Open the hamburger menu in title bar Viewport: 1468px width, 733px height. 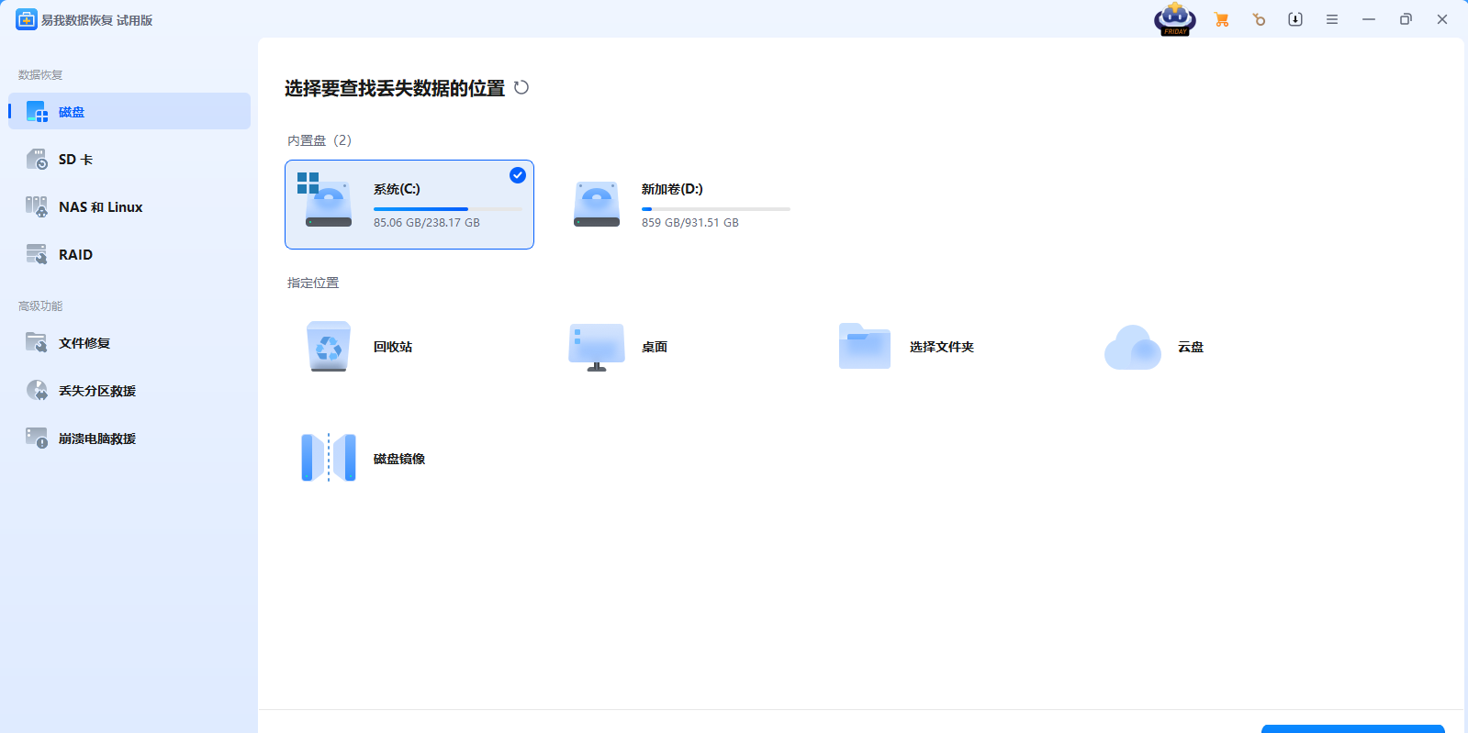click(x=1332, y=19)
